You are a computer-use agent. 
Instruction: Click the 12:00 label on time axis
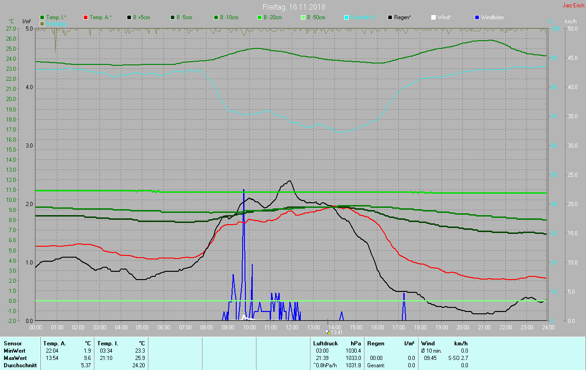292,327
